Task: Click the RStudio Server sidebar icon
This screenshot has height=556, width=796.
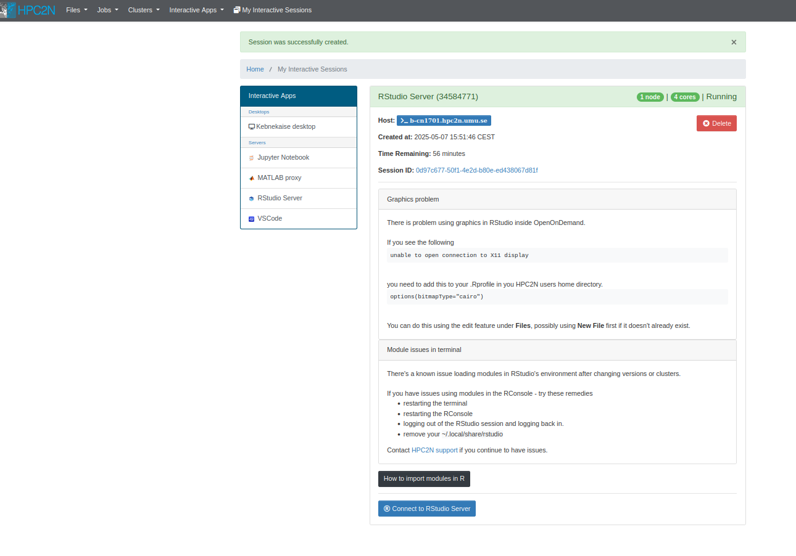Action: tap(252, 198)
